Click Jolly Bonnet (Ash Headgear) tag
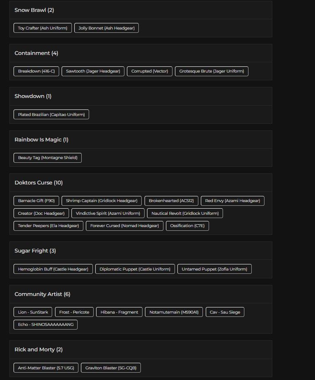The width and height of the screenshot is (315, 380). point(106,28)
